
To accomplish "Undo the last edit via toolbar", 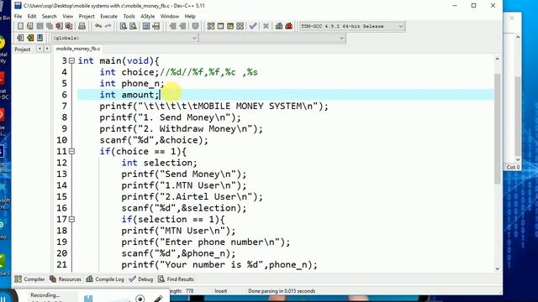I will 98,26.
